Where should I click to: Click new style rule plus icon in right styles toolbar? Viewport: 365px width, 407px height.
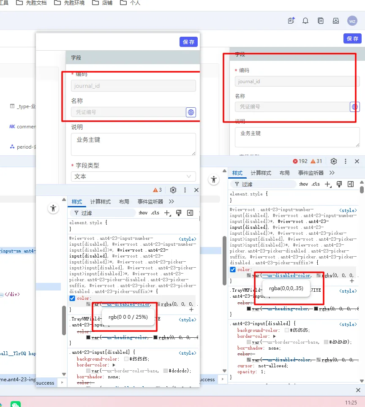point(328,184)
